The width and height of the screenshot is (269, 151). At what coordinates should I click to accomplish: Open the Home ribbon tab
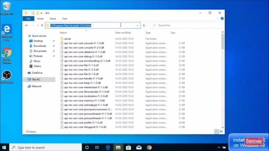[x=40, y=18]
